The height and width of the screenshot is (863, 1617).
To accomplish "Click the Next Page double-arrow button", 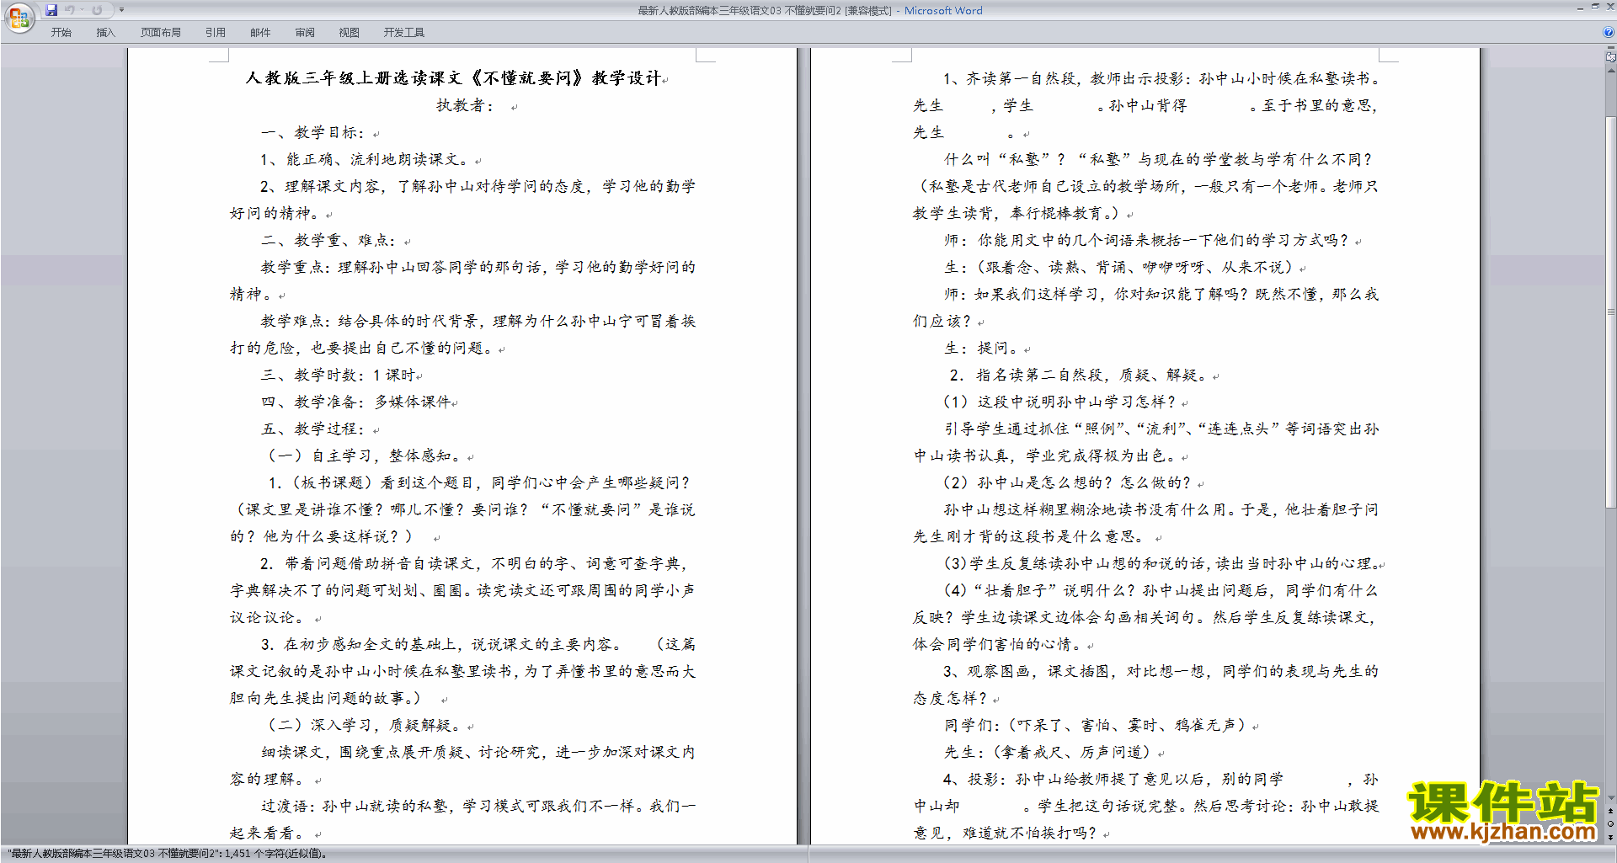I will click(1611, 837).
